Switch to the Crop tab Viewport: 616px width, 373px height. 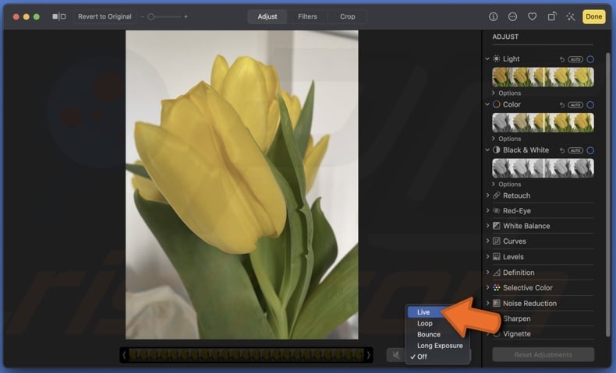[x=347, y=16]
